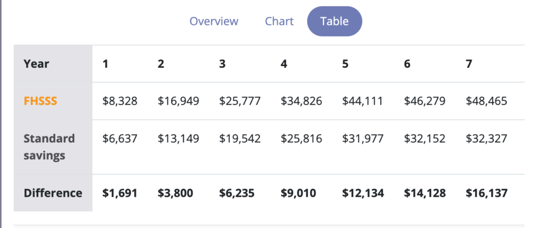The image size is (543, 228).
Task: Select Year 4 column header
Action: pyautogui.click(x=284, y=64)
